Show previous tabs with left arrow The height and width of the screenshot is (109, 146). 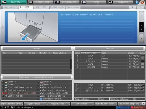132,7
